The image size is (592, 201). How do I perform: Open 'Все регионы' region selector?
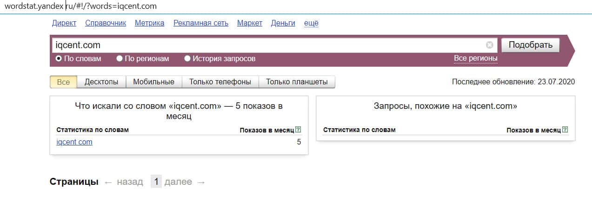(475, 58)
